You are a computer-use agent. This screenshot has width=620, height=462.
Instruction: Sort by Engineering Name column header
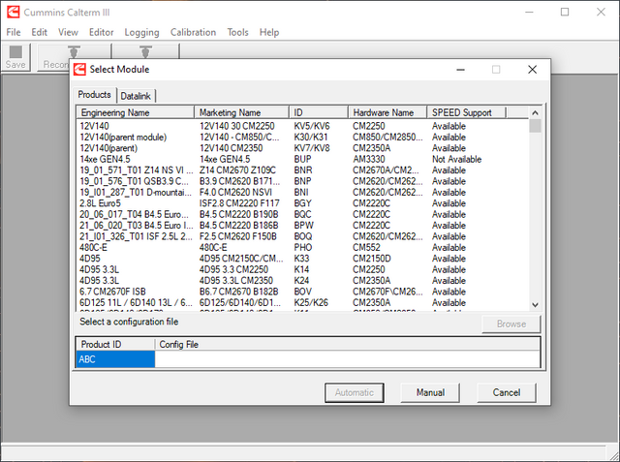point(136,112)
